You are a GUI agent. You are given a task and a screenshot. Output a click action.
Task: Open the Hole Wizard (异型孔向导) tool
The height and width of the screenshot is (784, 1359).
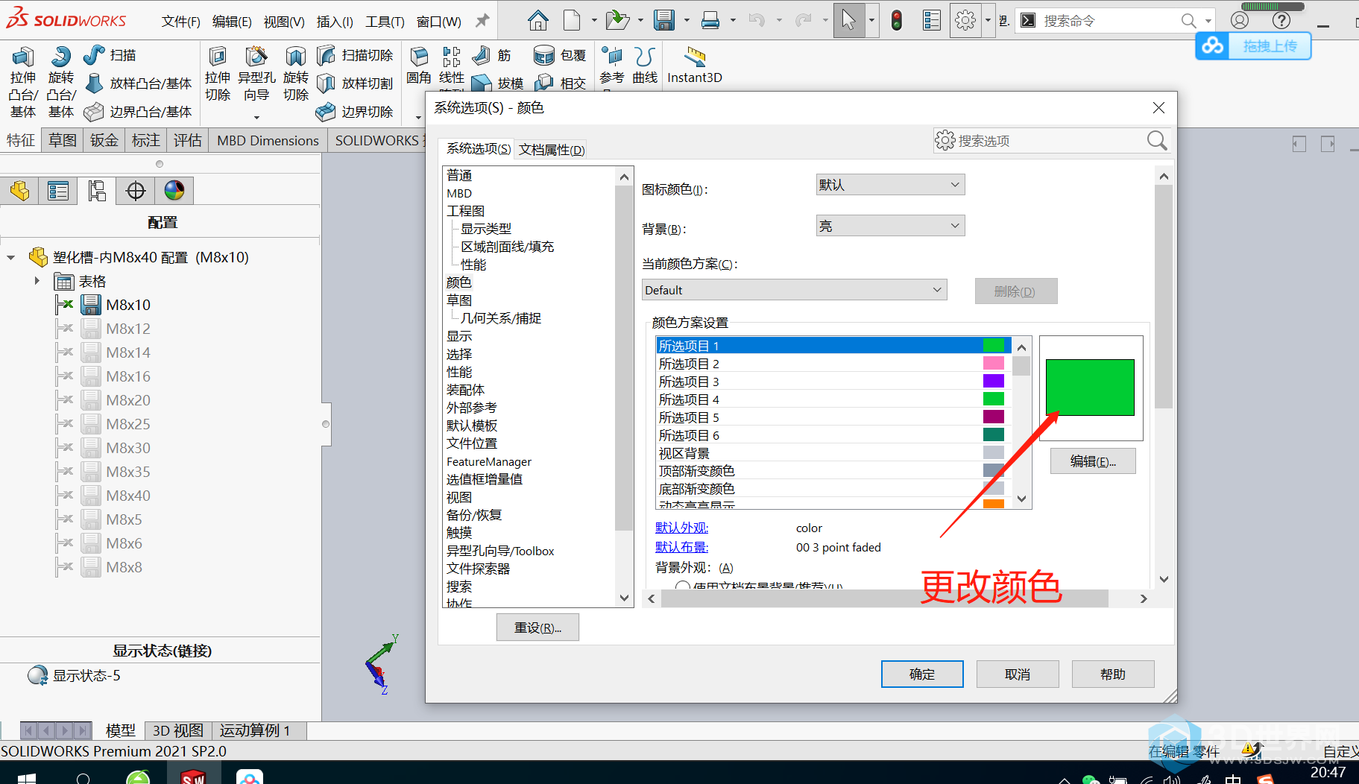click(x=256, y=57)
